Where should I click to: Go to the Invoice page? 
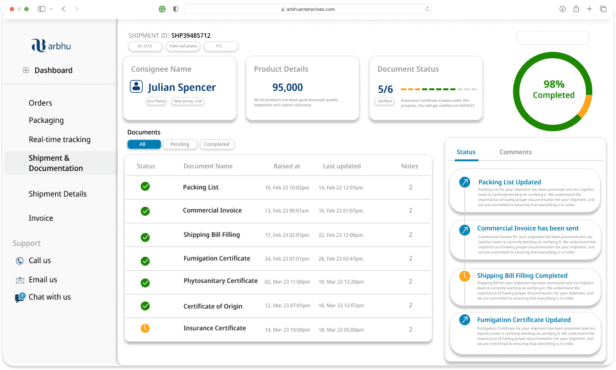tap(41, 218)
